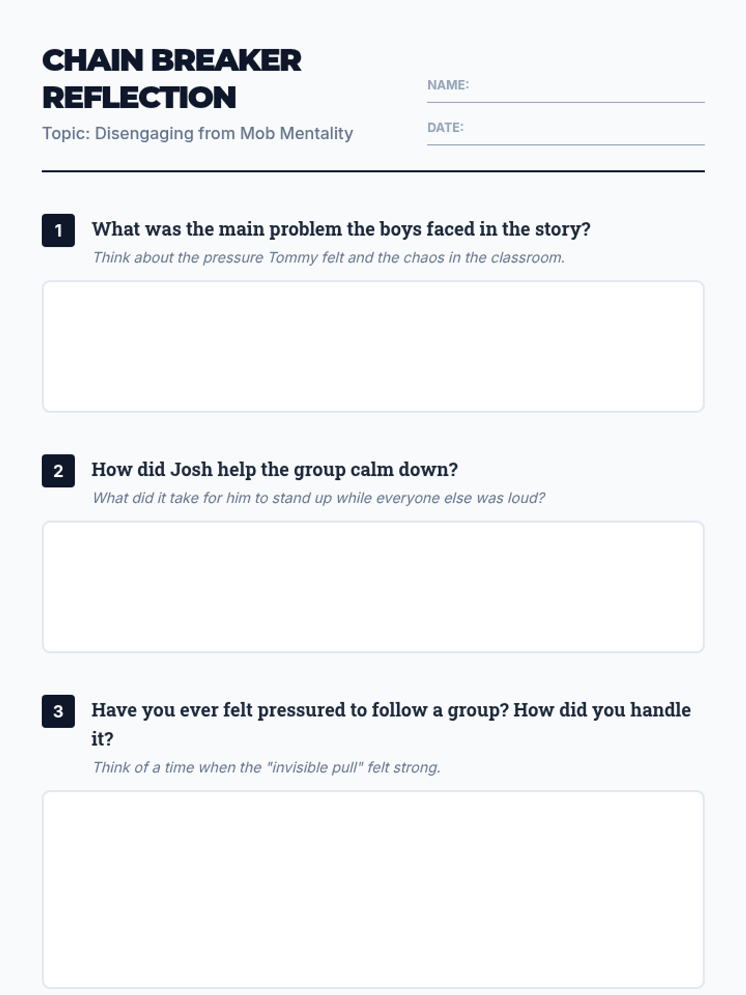Click the number 2 question badge
The width and height of the screenshot is (746, 995).
(58, 471)
